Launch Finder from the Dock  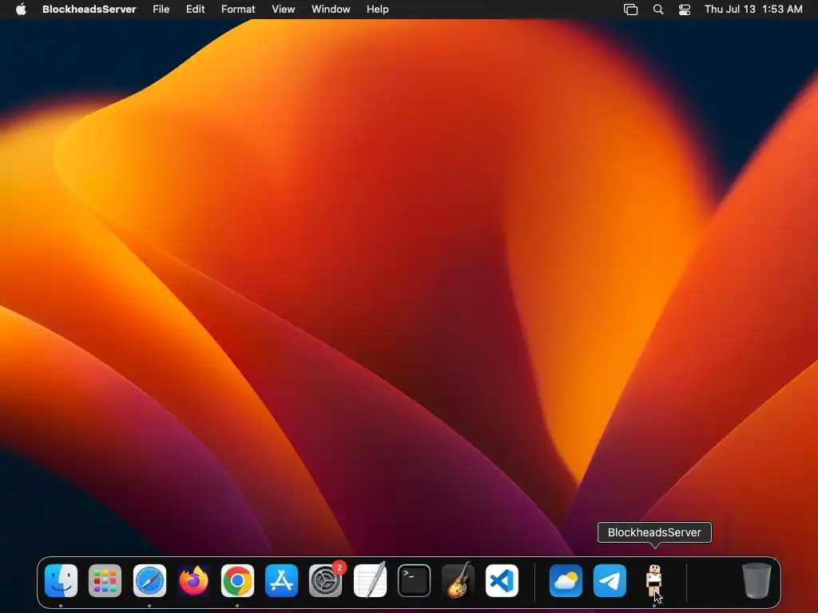pos(61,580)
